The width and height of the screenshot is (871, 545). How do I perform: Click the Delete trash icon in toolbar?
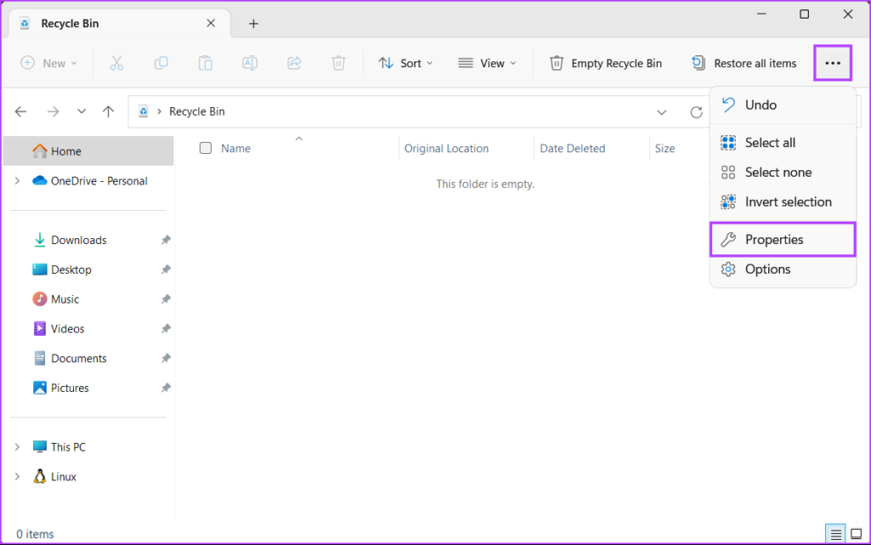coord(339,63)
